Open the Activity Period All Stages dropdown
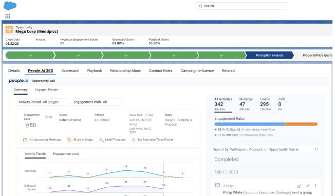 click(x=43, y=102)
